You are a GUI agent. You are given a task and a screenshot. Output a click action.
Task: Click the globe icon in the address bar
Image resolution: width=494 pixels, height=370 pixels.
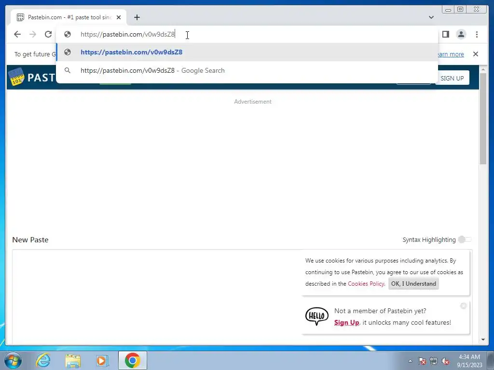67,34
